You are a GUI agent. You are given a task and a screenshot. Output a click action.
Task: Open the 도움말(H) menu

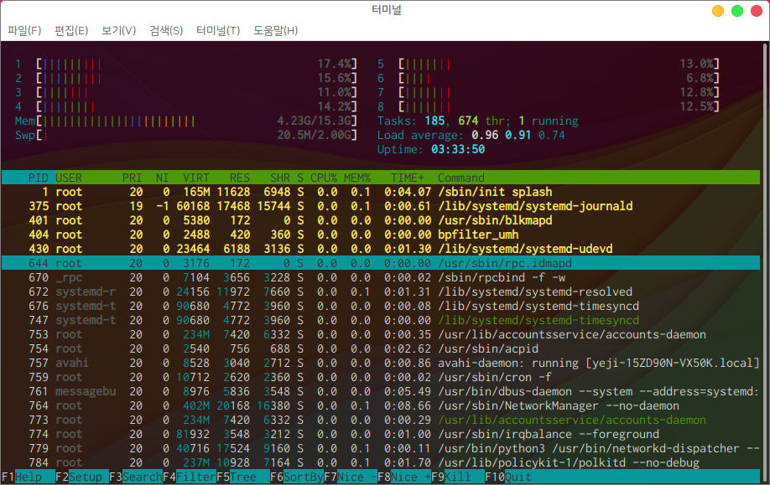click(x=275, y=31)
